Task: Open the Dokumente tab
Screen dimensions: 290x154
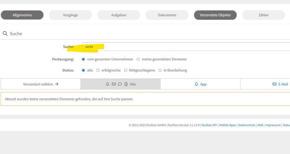Action: pos(167,15)
